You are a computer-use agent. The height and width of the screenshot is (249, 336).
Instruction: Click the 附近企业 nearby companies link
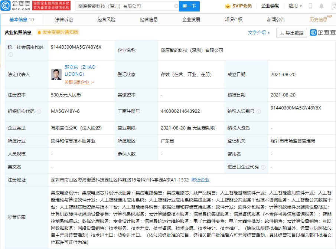(x=200, y=180)
